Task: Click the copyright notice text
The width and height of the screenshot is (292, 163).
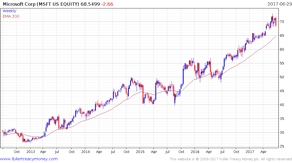Action: click(231, 159)
